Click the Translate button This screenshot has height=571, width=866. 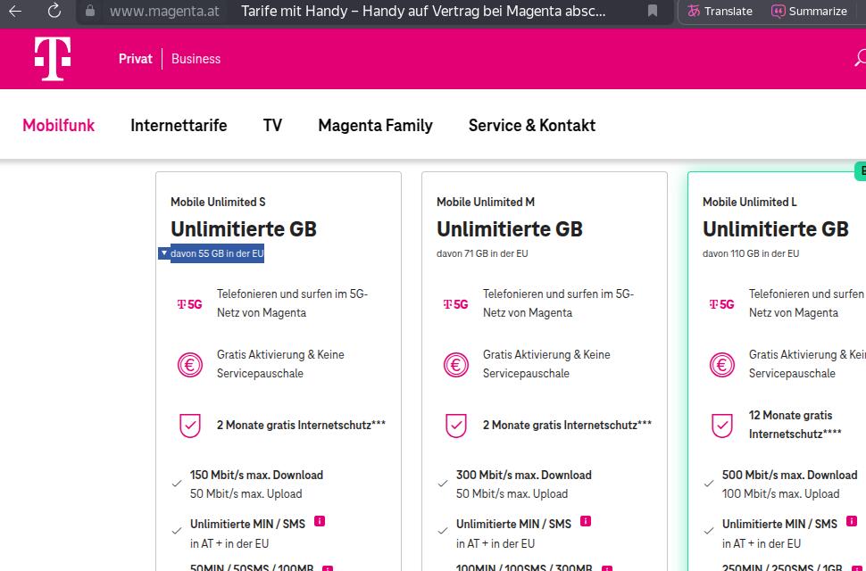(720, 12)
